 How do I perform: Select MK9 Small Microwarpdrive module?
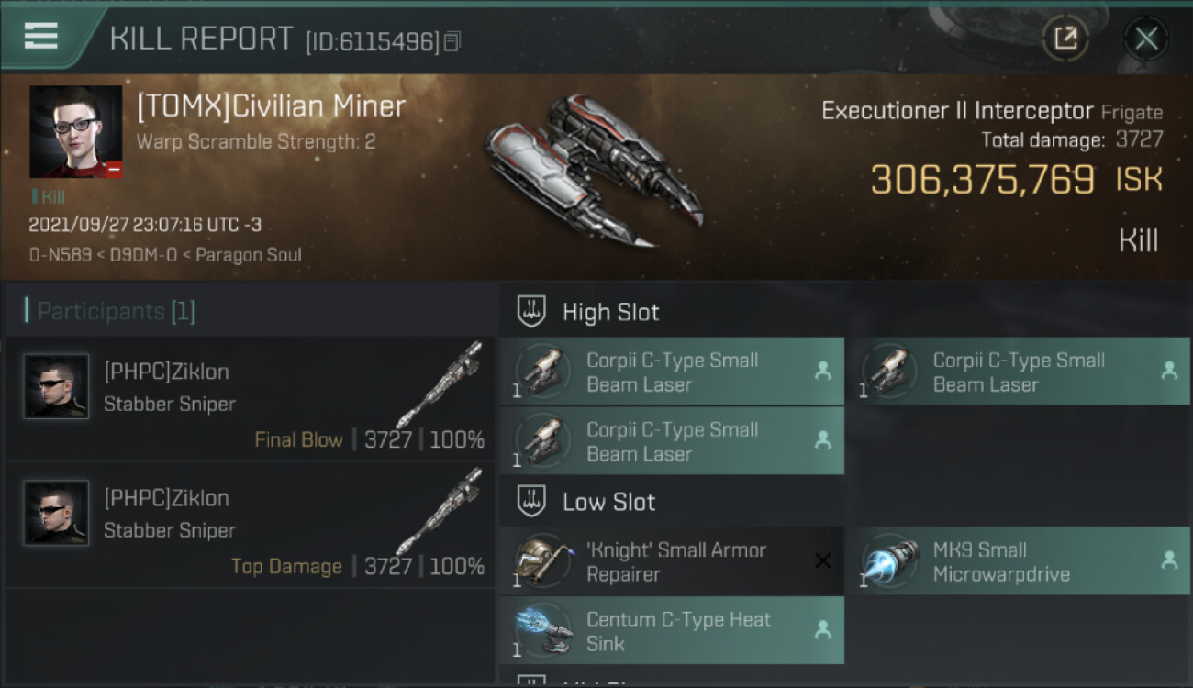[1019, 561]
